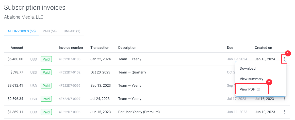Switch to the Paid (54) tab
The height and width of the screenshot is (120, 295).
(x=50, y=31)
